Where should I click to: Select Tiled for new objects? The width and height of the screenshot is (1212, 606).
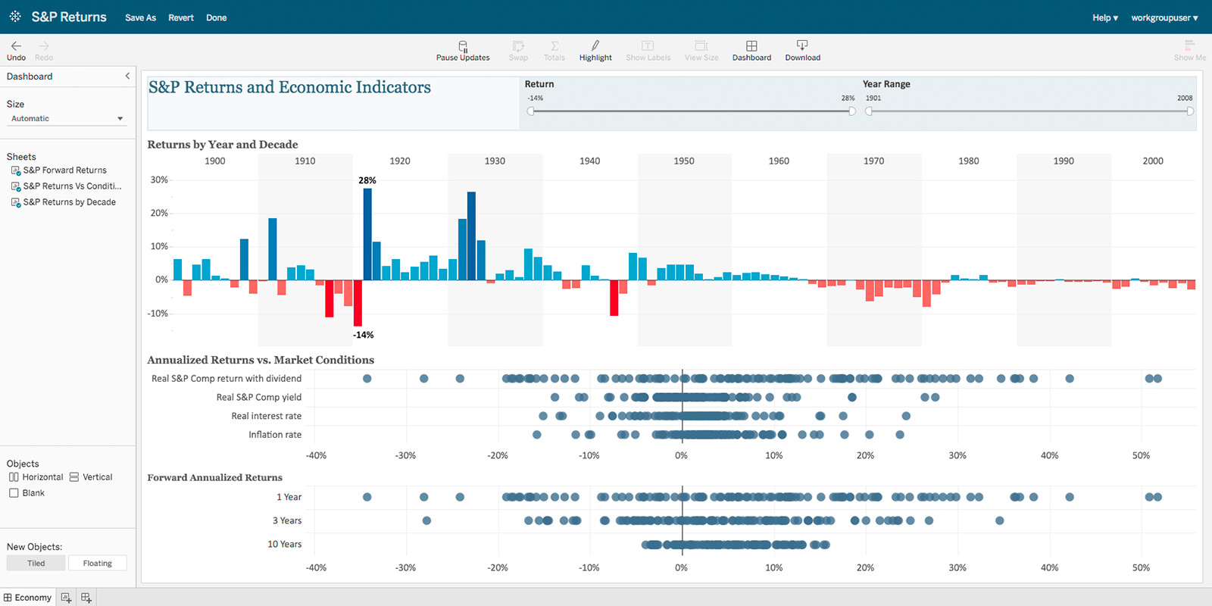pyautogui.click(x=36, y=563)
